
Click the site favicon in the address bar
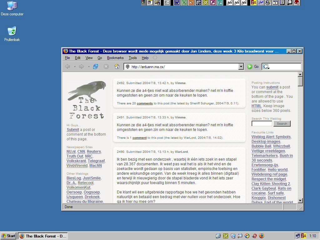127,67
